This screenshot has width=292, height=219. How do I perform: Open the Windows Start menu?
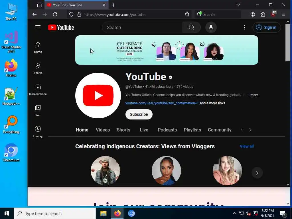coord(7,213)
